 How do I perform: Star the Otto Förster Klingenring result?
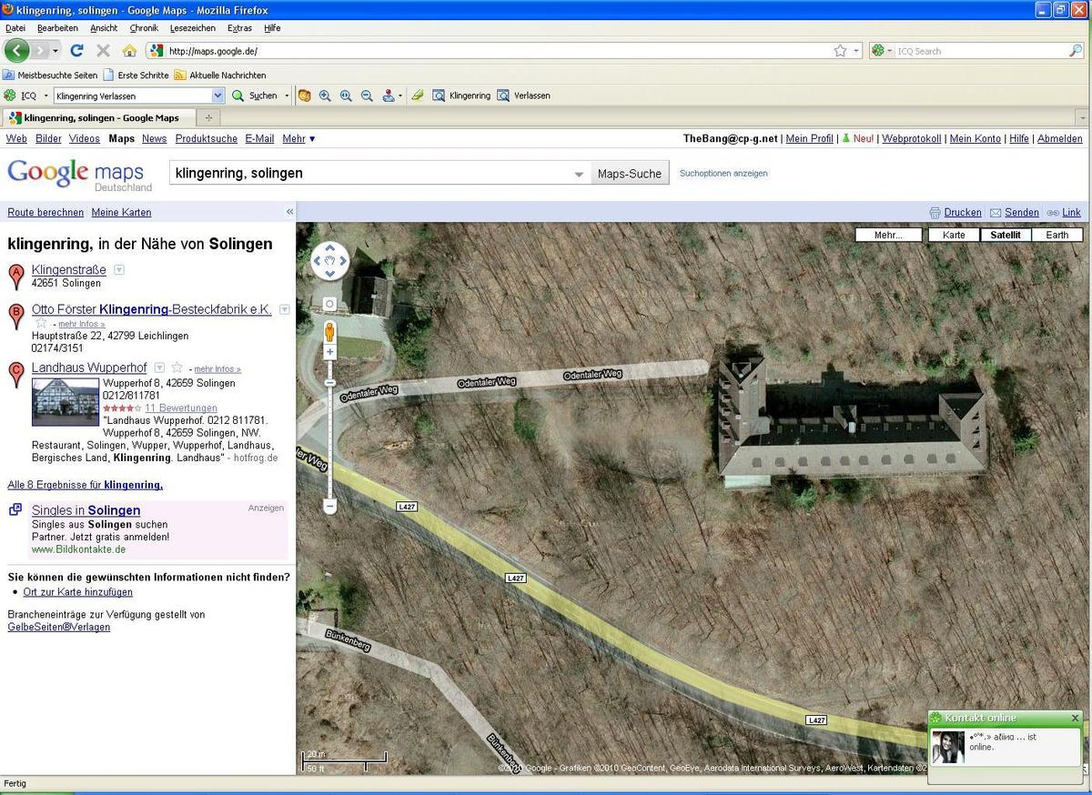pos(41,323)
